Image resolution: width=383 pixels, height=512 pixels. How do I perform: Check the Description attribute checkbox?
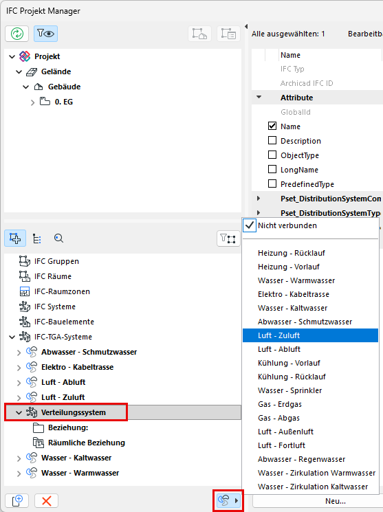point(272,140)
